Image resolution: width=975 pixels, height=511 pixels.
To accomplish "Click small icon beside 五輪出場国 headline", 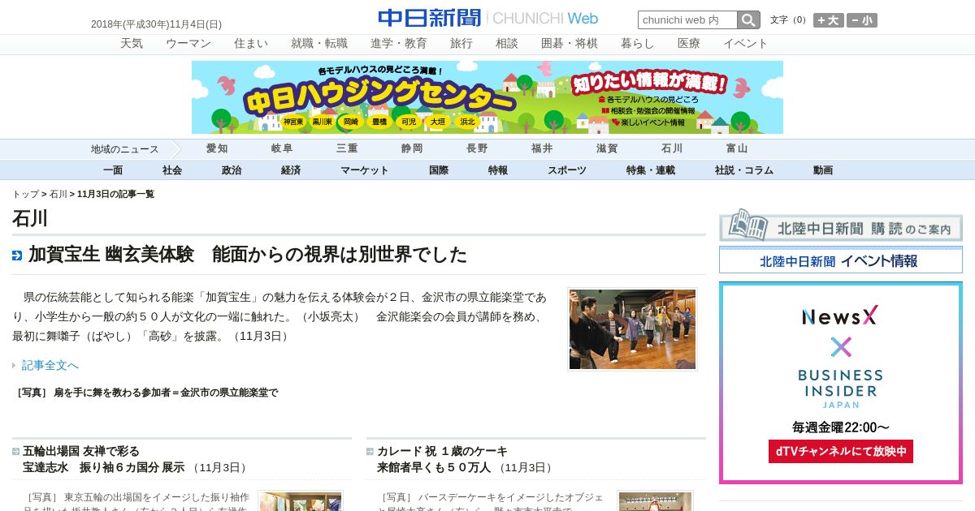I will pyautogui.click(x=16, y=451).
